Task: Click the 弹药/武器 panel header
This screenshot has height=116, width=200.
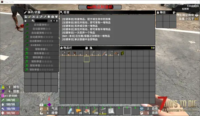Action: coord(41,12)
